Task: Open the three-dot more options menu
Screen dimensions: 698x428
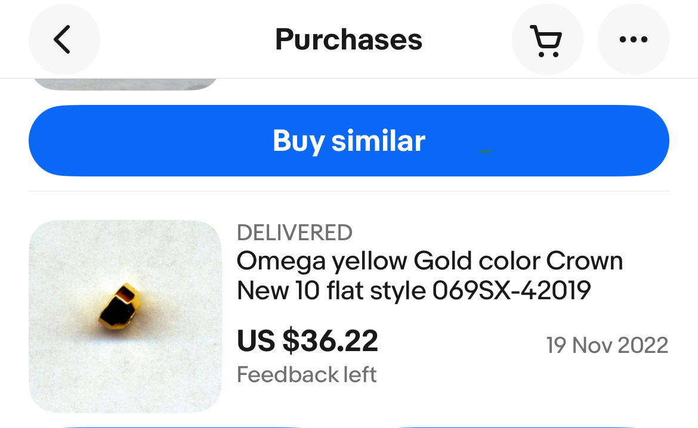Action: [633, 40]
